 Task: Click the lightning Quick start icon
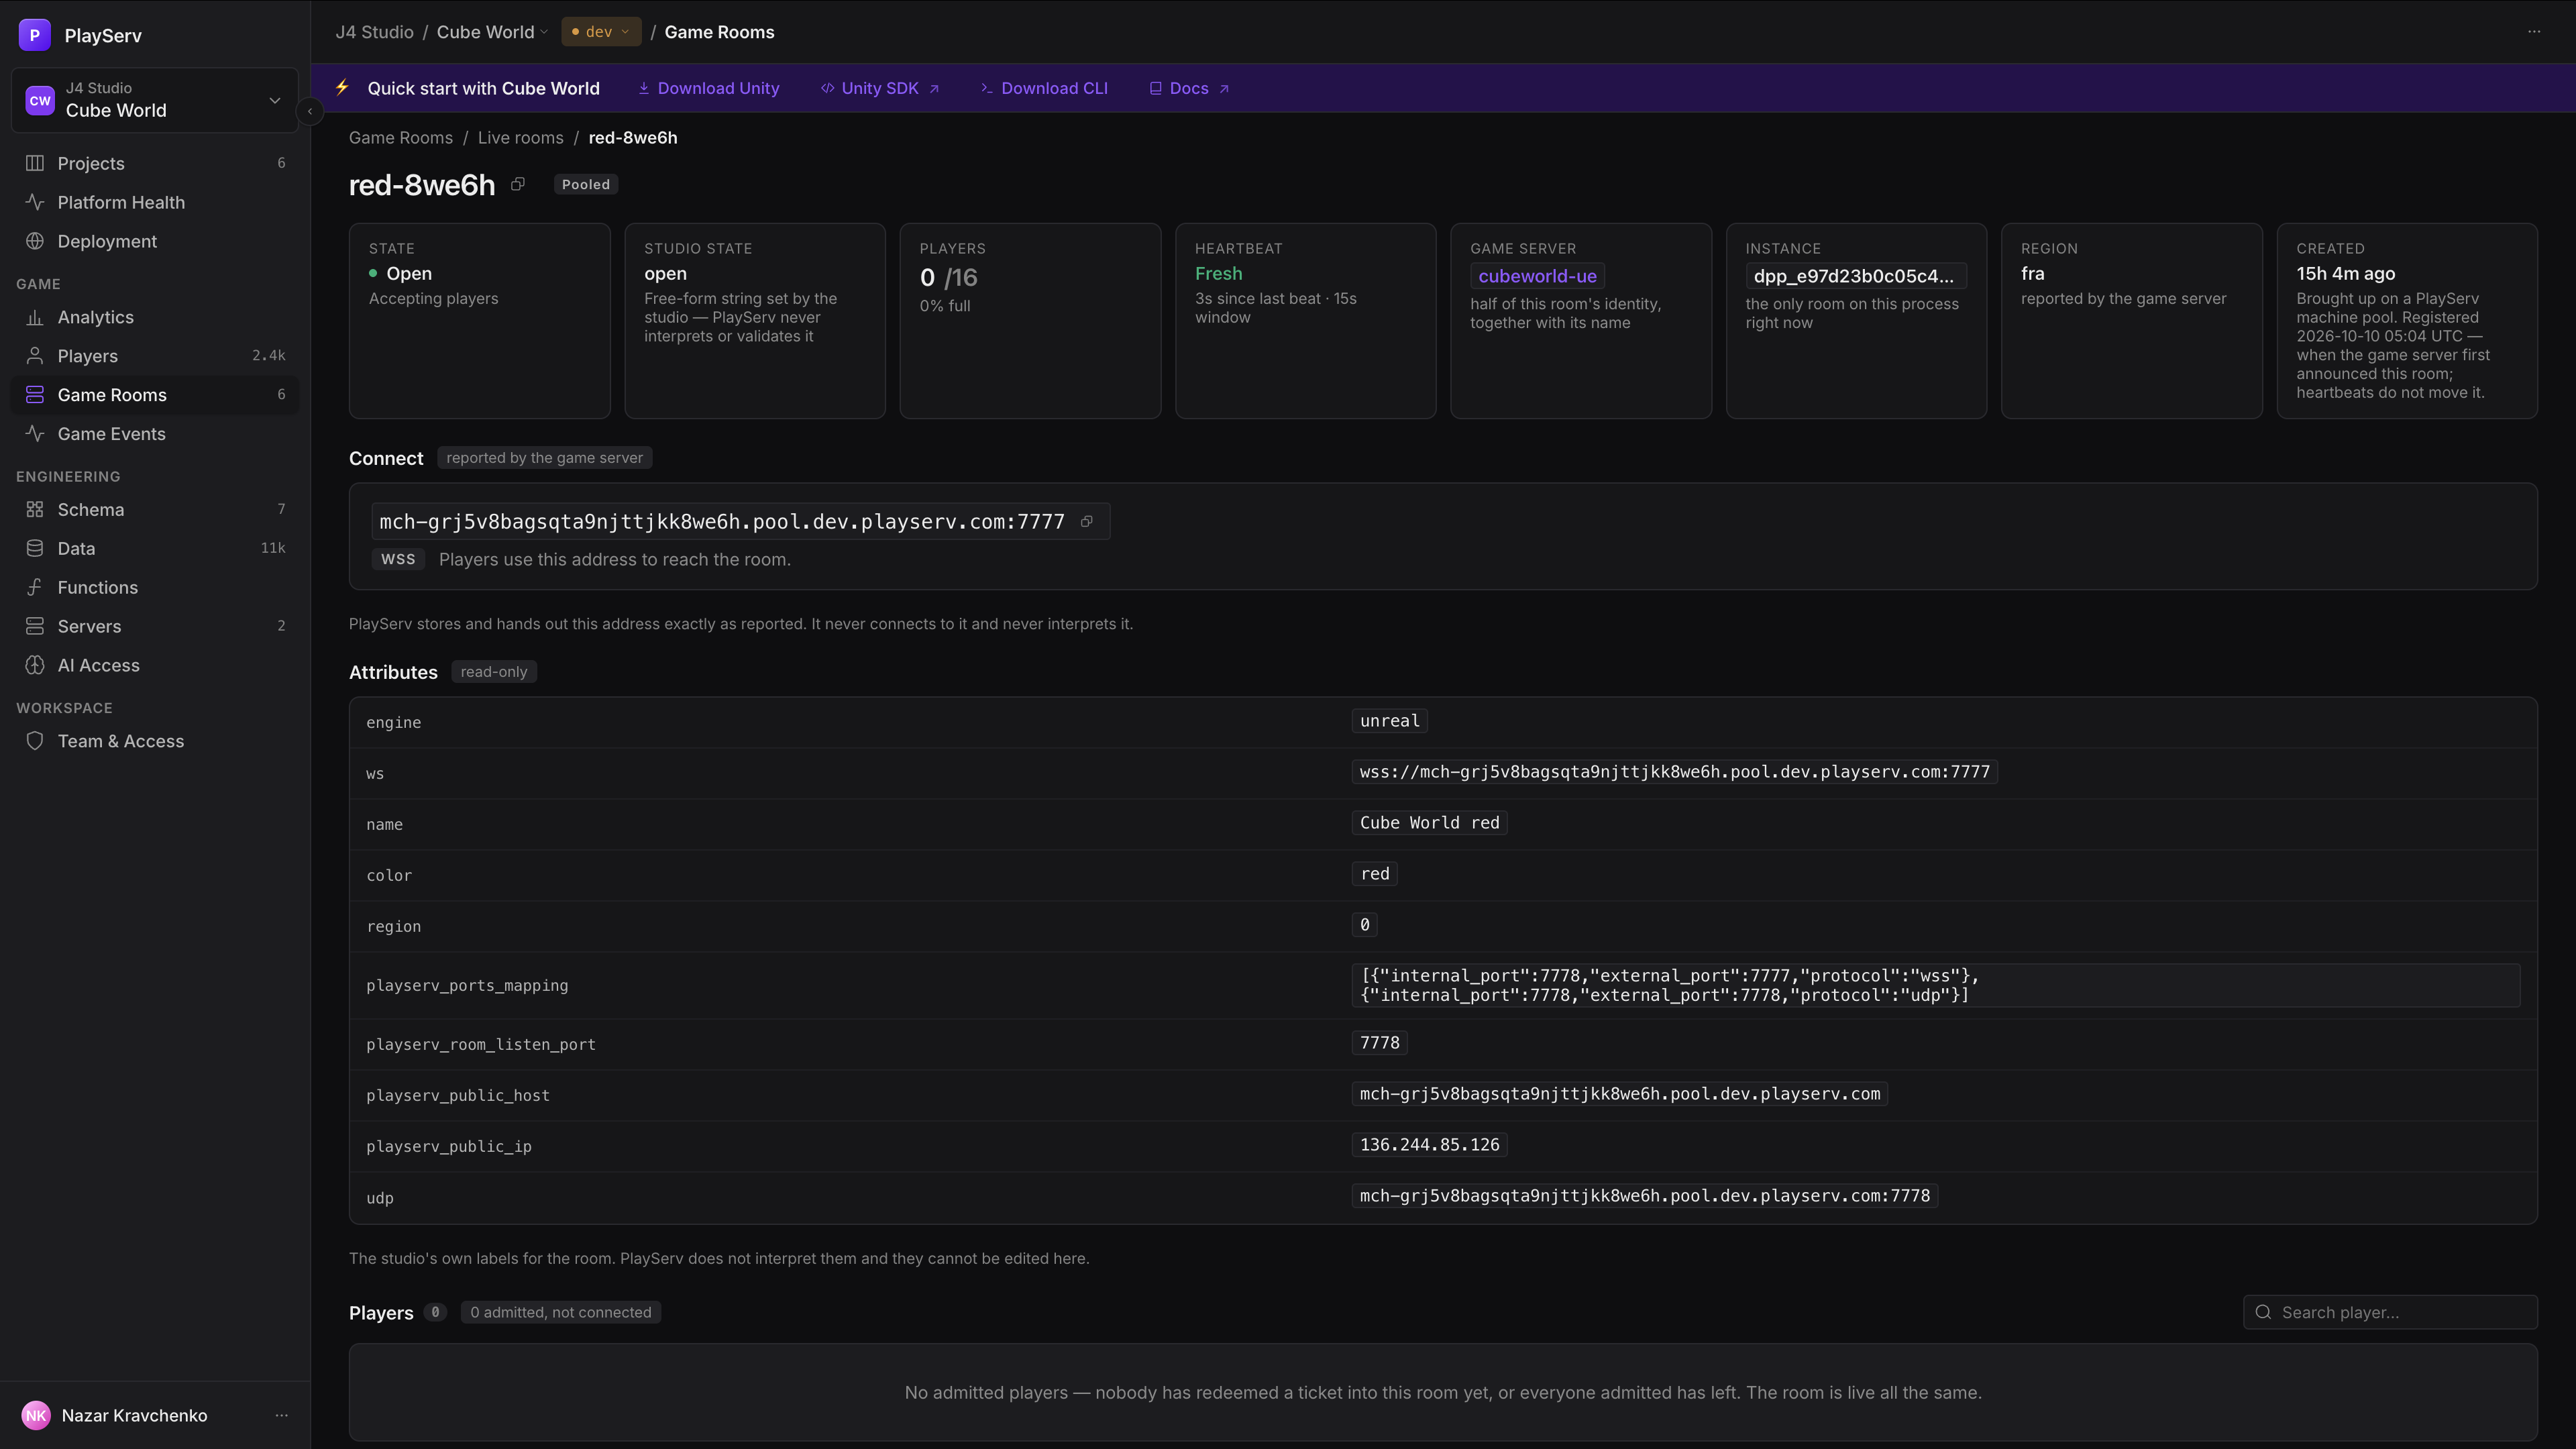[x=342, y=88]
